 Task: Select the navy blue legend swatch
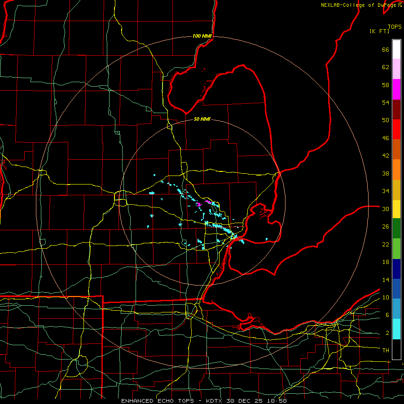tap(396, 269)
